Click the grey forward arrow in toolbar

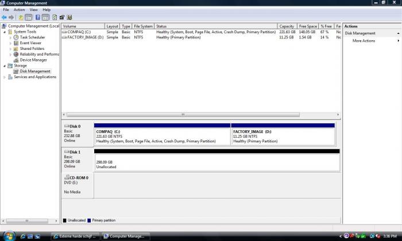click(x=11, y=17)
